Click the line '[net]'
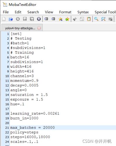This screenshot has width=116, height=146. [16, 34]
